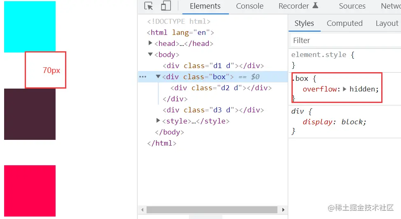Select the div class d1 d node

click(213, 66)
